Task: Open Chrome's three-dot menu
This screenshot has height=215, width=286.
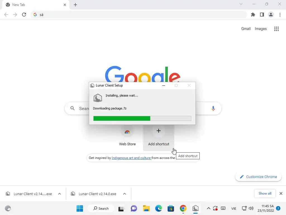Action: pyautogui.click(x=280, y=15)
